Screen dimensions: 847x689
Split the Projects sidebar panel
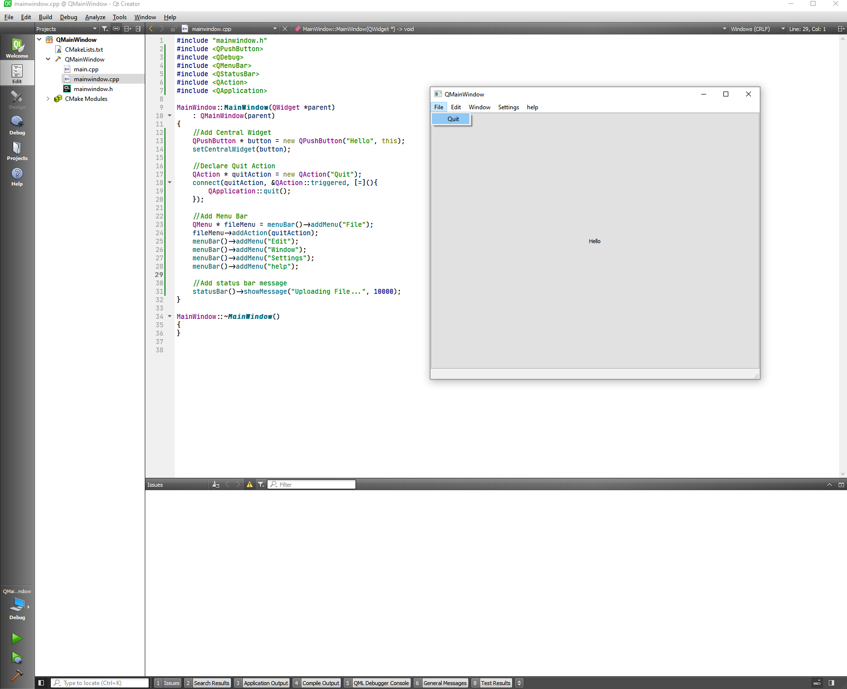pos(128,29)
